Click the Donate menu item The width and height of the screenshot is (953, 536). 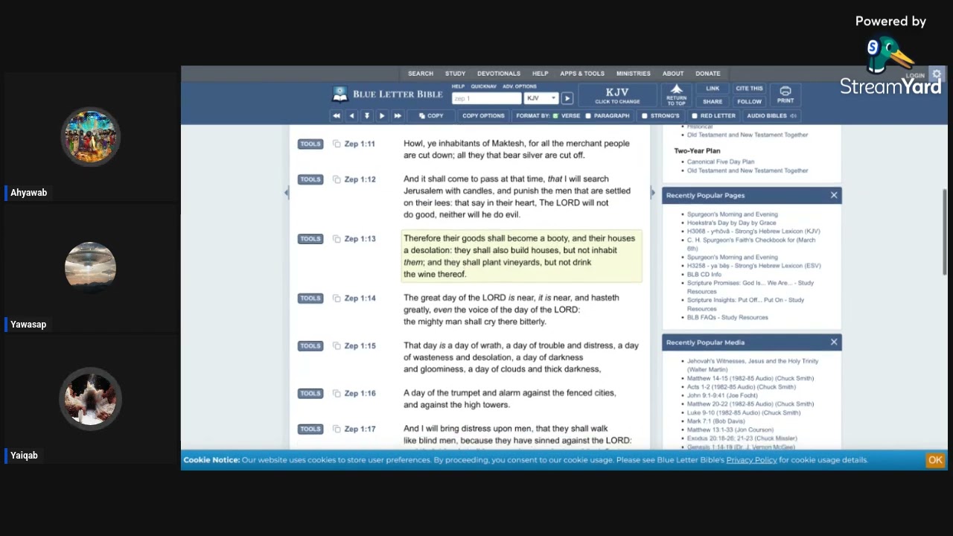pyautogui.click(x=708, y=74)
